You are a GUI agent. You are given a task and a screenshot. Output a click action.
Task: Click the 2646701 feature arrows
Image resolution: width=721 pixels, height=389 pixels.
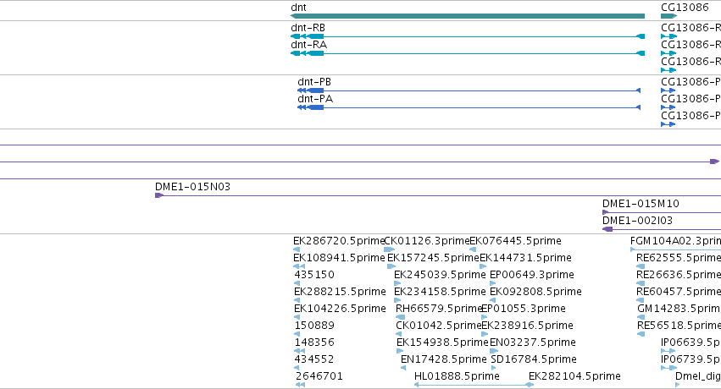point(300,385)
